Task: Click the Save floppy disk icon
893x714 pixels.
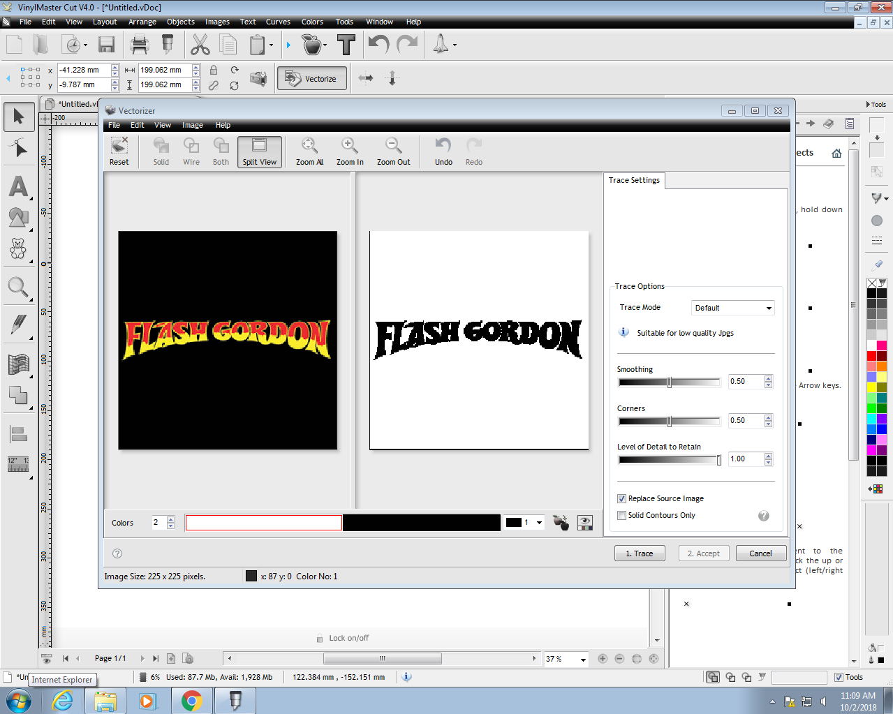Action: pyautogui.click(x=106, y=45)
